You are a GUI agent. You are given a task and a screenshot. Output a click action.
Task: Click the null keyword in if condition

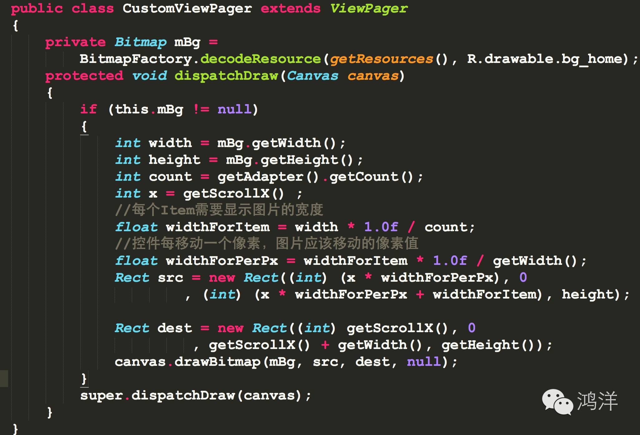click(234, 109)
